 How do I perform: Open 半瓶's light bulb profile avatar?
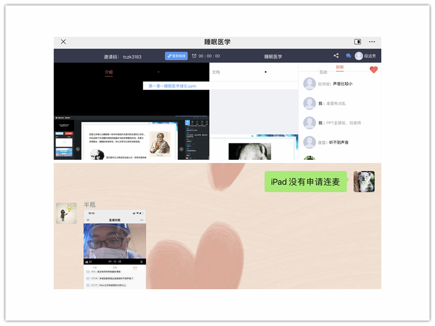point(66,213)
